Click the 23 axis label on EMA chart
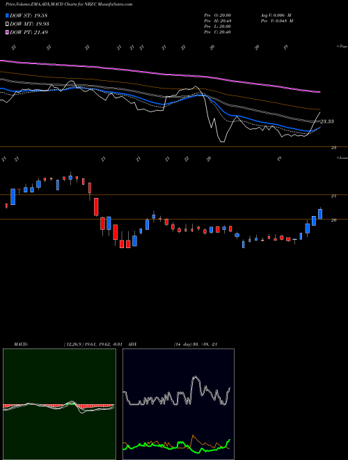This screenshot has height=460, width=348. click(333, 148)
